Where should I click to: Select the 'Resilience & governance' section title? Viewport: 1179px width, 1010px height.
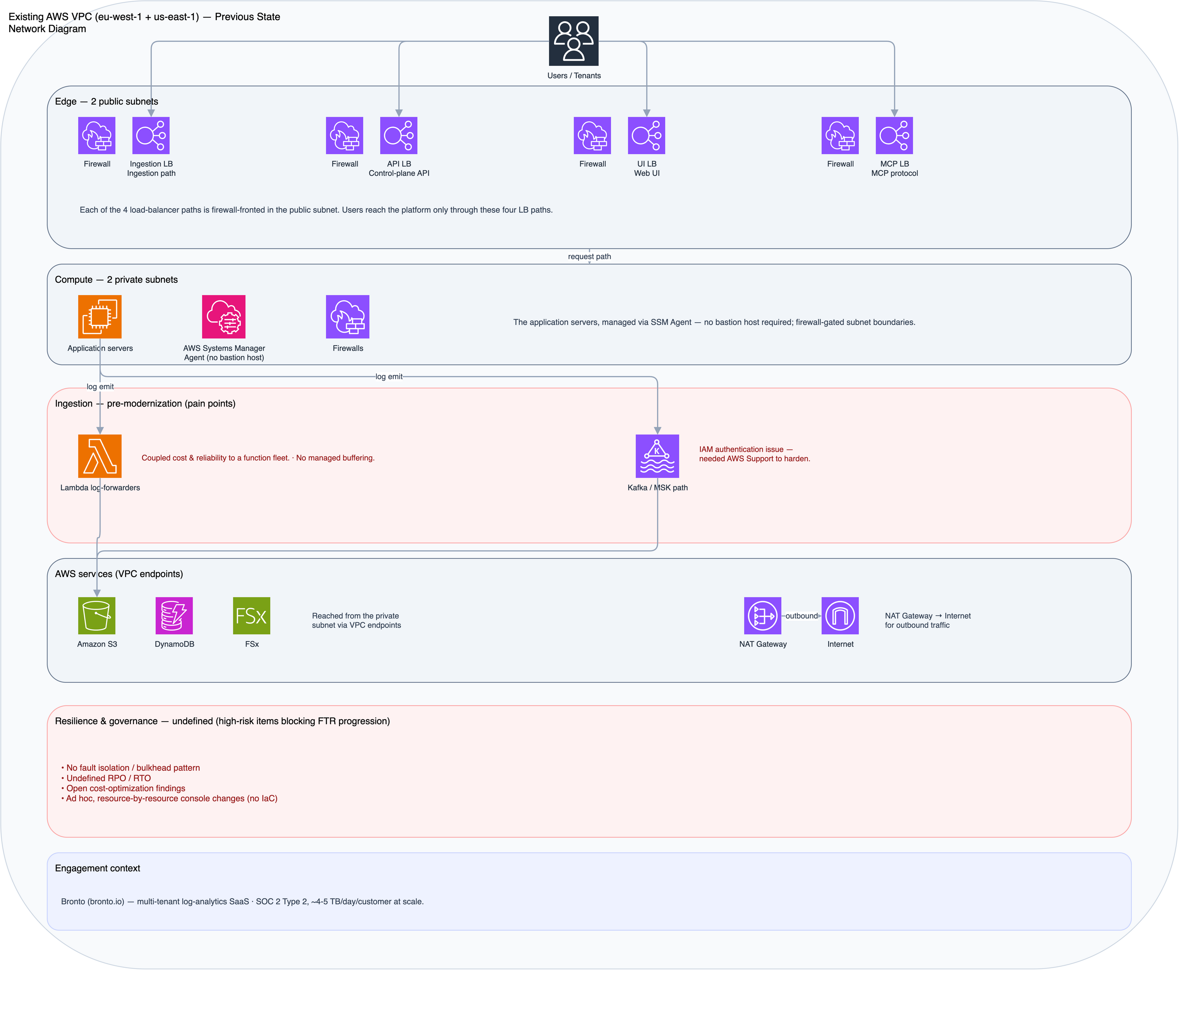tap(223, 721)
